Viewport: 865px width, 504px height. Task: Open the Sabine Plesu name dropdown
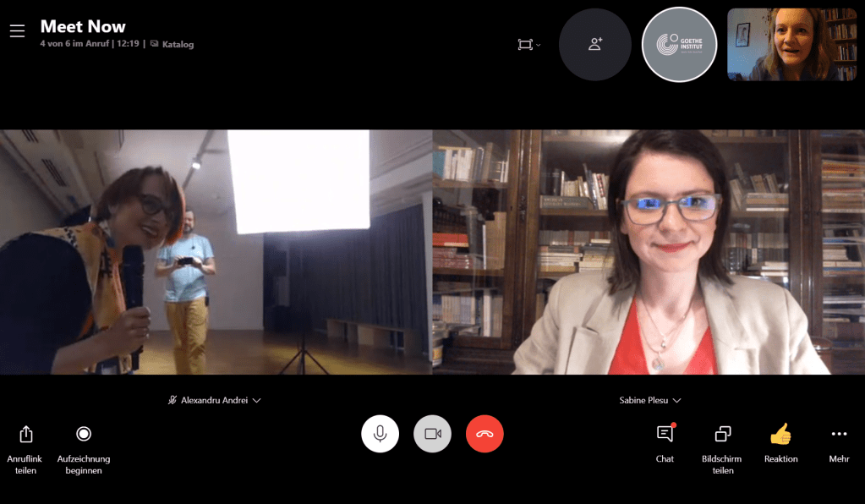point(676,401)
